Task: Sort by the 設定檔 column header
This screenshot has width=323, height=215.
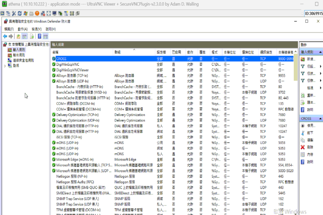Action: (x=162, y=52)
